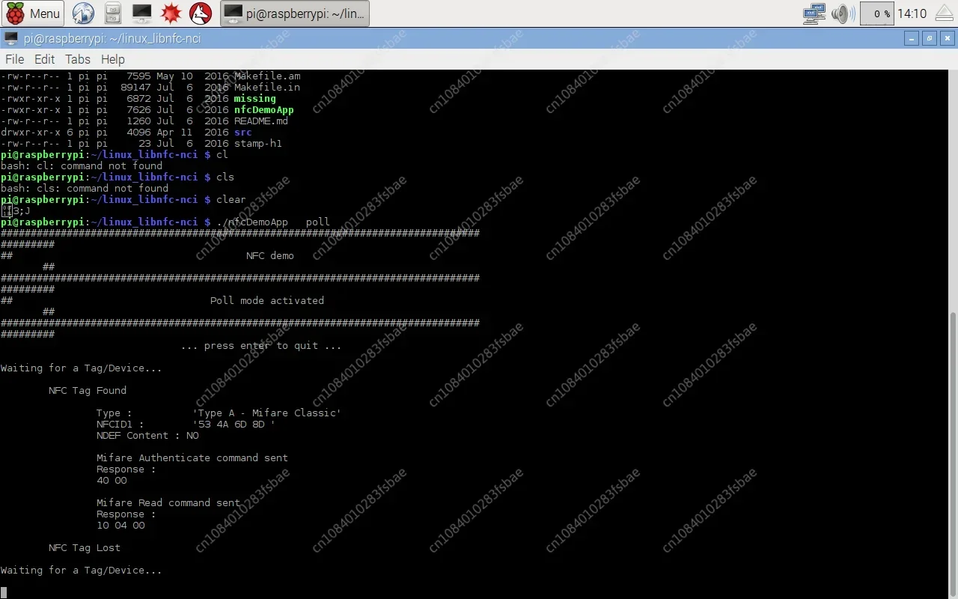Click the 'clear' command text
The width and height of the screenshot is (958, 599).
pos(231,199)
